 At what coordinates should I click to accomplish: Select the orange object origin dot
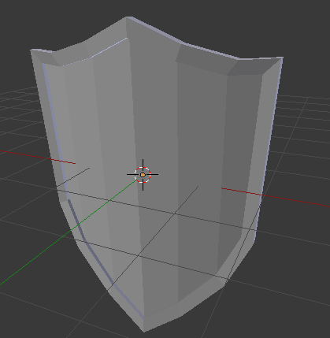143,175
